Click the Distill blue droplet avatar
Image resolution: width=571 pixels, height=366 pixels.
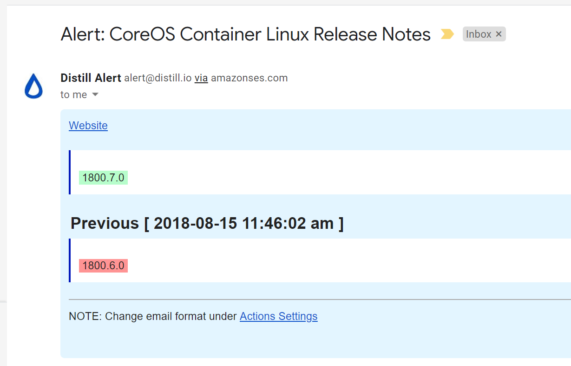click(x=33, y=87)
